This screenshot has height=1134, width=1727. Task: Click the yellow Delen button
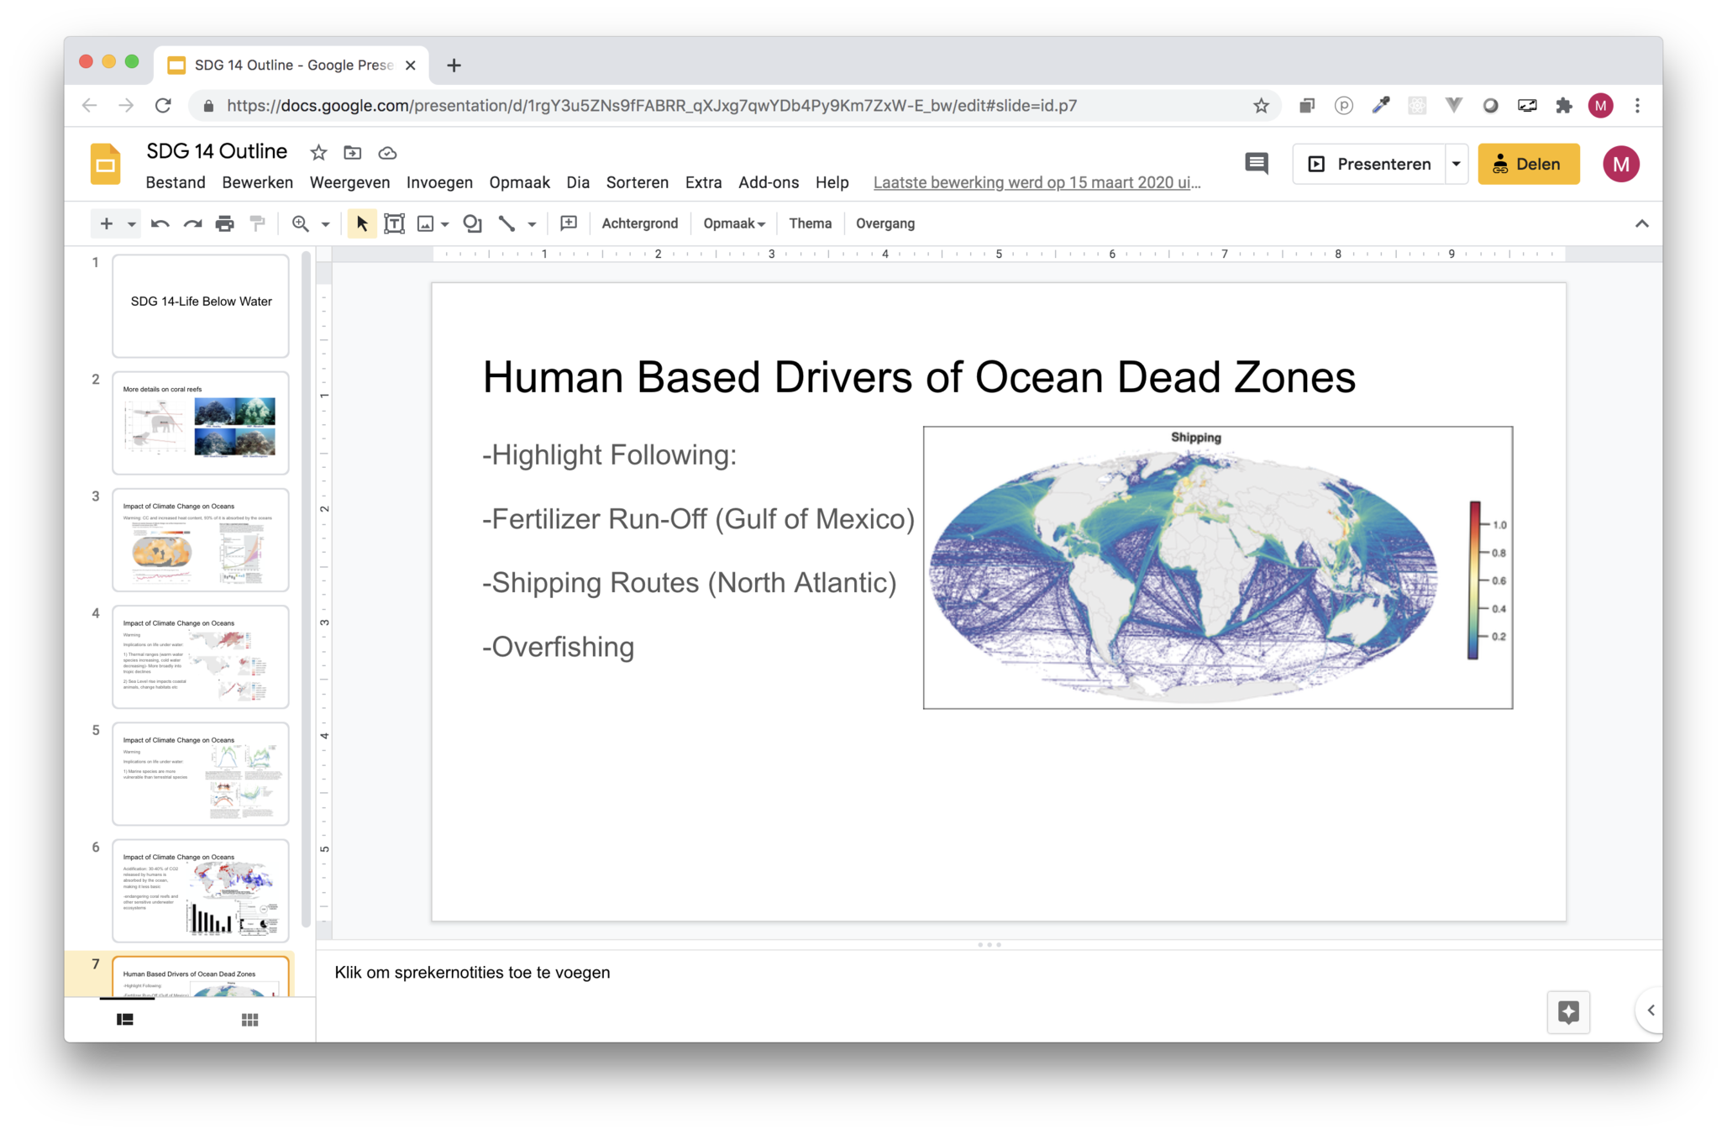1528,164
